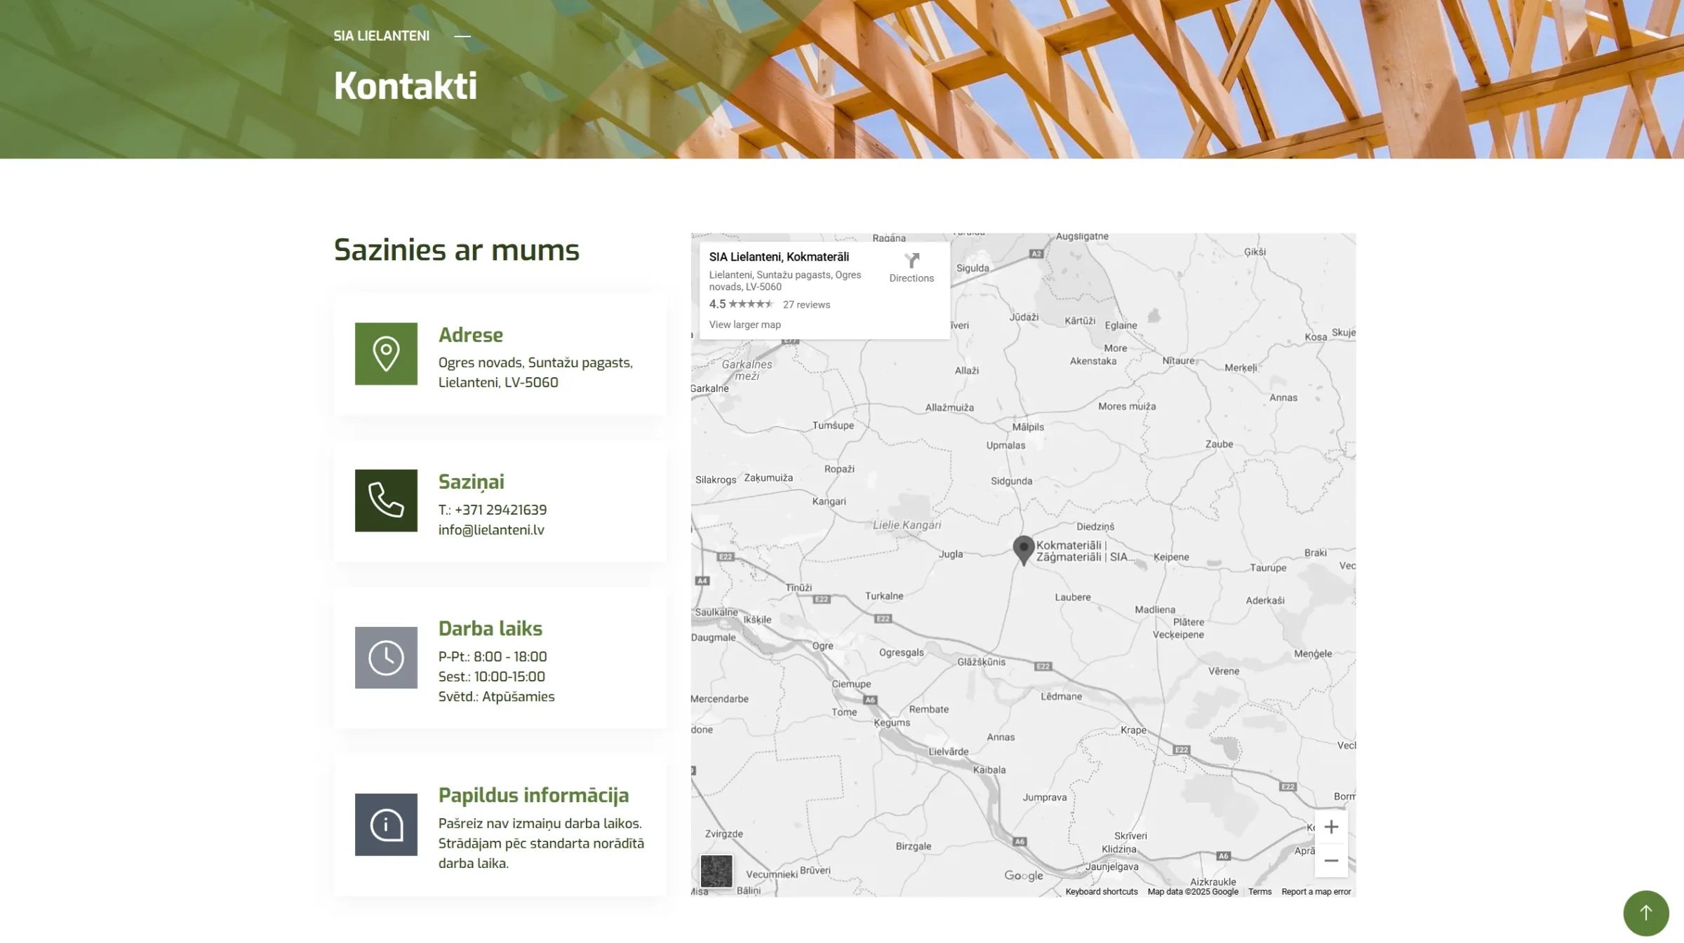Click the green location pin icon
Screen dimensions: 1684x943
[x=386, y=353]
